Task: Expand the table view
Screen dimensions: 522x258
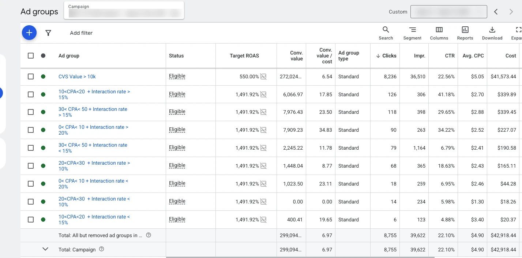Action: pos(517,33)
